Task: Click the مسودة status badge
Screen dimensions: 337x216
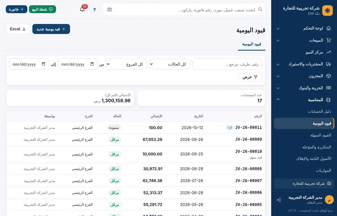Action: [x=114, y=128]
